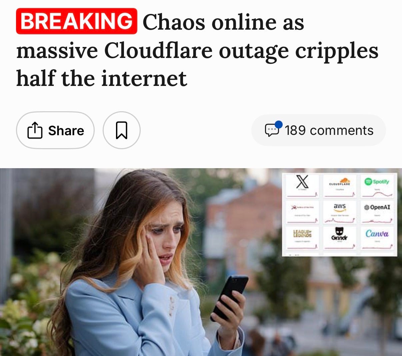Click the X logo outage tile

[302, 186]
